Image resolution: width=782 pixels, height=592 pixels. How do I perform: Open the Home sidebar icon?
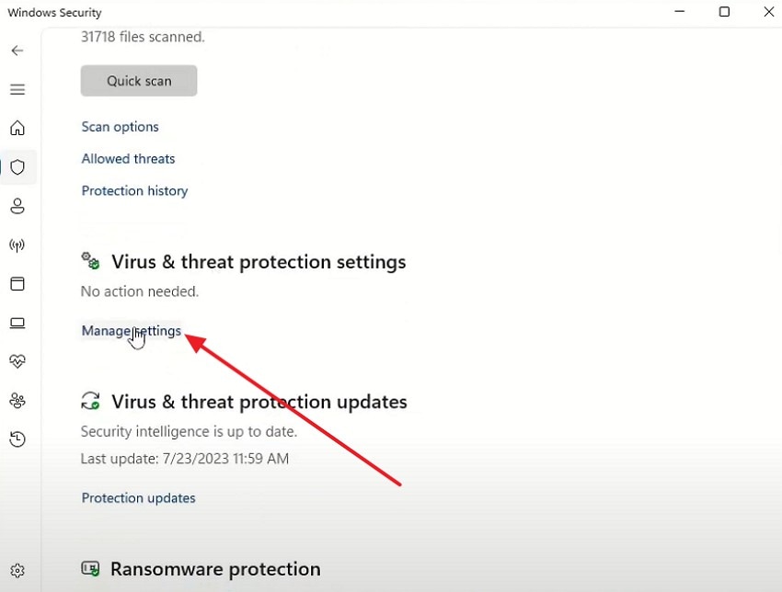[x=17, y=128]
